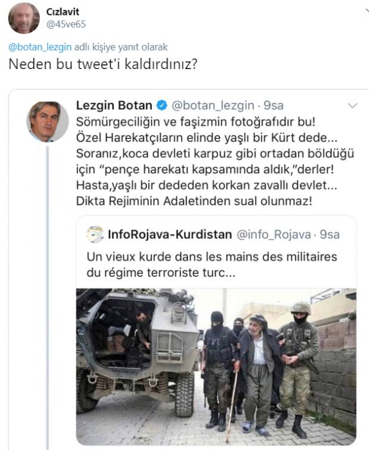Click the blue verified badge
Viewport: 369px width, 450px height.
[x=161, y=106]
